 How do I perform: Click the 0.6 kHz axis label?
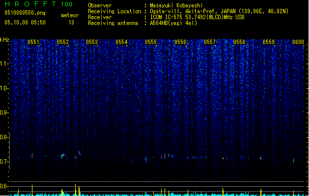[4, 186]
